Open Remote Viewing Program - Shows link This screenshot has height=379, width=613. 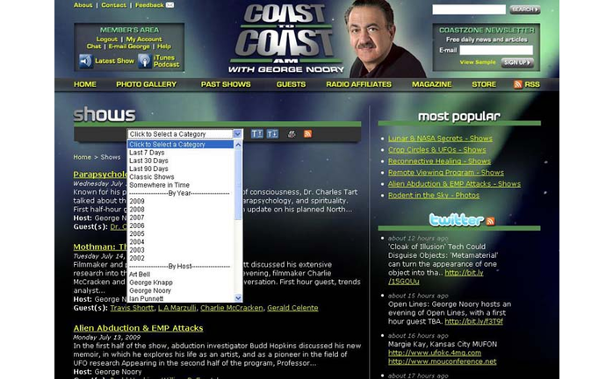tap(446, 172)
